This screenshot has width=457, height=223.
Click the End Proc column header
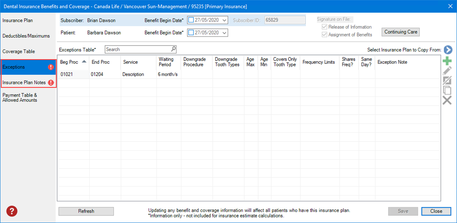(105, 62)
